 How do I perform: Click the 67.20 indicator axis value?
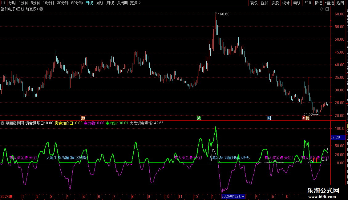click(335, 137)
